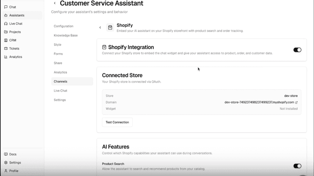Click the CRM contacts icon
This screenshot has width=314, height=176.
6,40
